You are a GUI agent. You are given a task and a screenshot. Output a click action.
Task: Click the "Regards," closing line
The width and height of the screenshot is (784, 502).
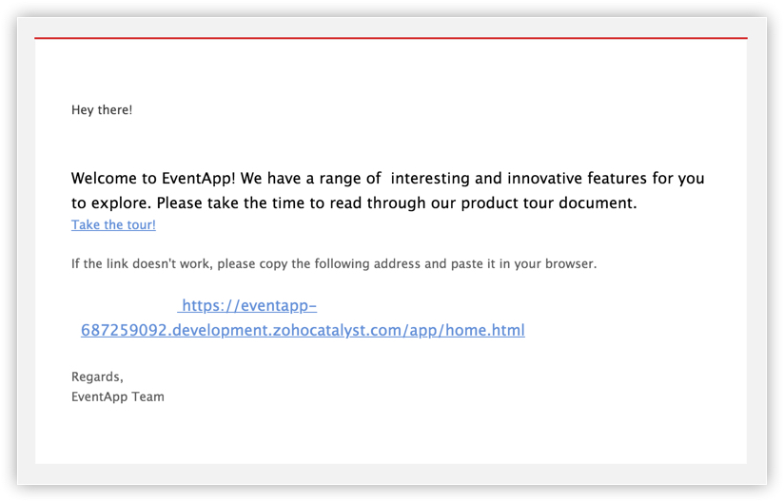click(97, 376)
